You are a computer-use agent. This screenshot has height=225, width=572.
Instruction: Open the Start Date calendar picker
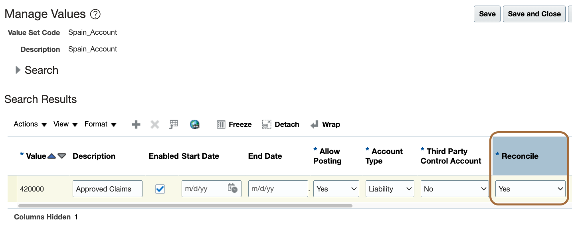coord(232,188)
